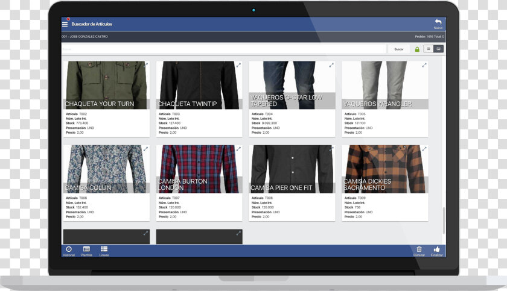Click 'Articulo T004' text
Screen dimensions: 507x291
(x=262, y=114)
